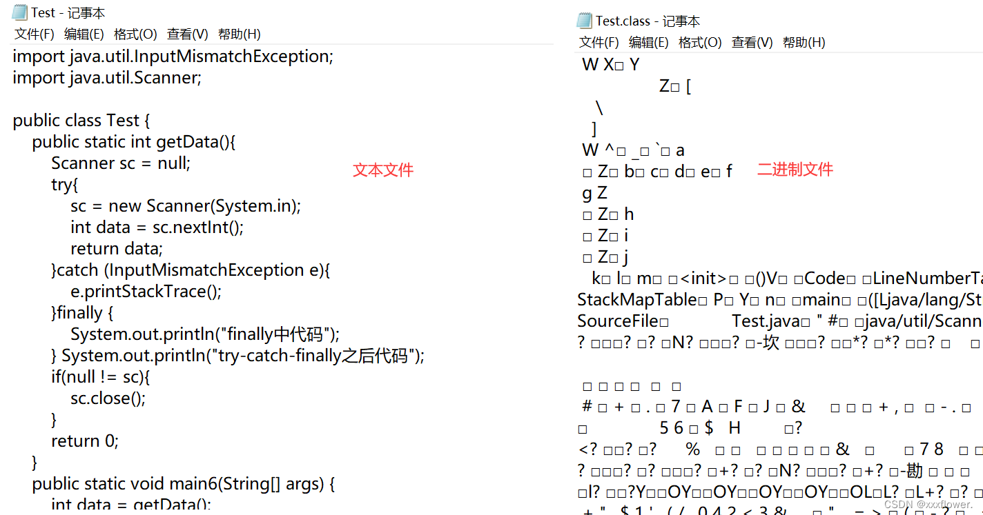Viewport: 983px width, 515px height.
Task: Click the '}finally {' line
Action: (82, 313)
